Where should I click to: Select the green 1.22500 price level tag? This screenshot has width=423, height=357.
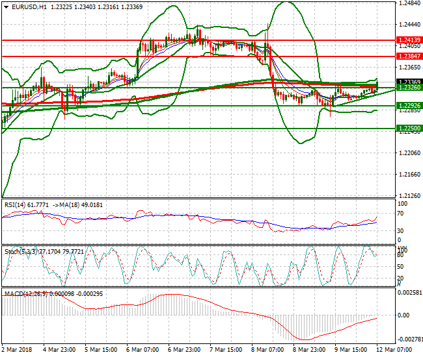pyautogui.click(x=409, y=129)
